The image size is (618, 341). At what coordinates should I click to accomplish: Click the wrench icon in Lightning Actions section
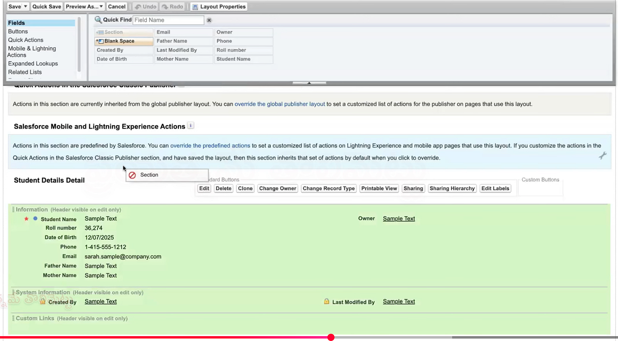pos(602,156)
